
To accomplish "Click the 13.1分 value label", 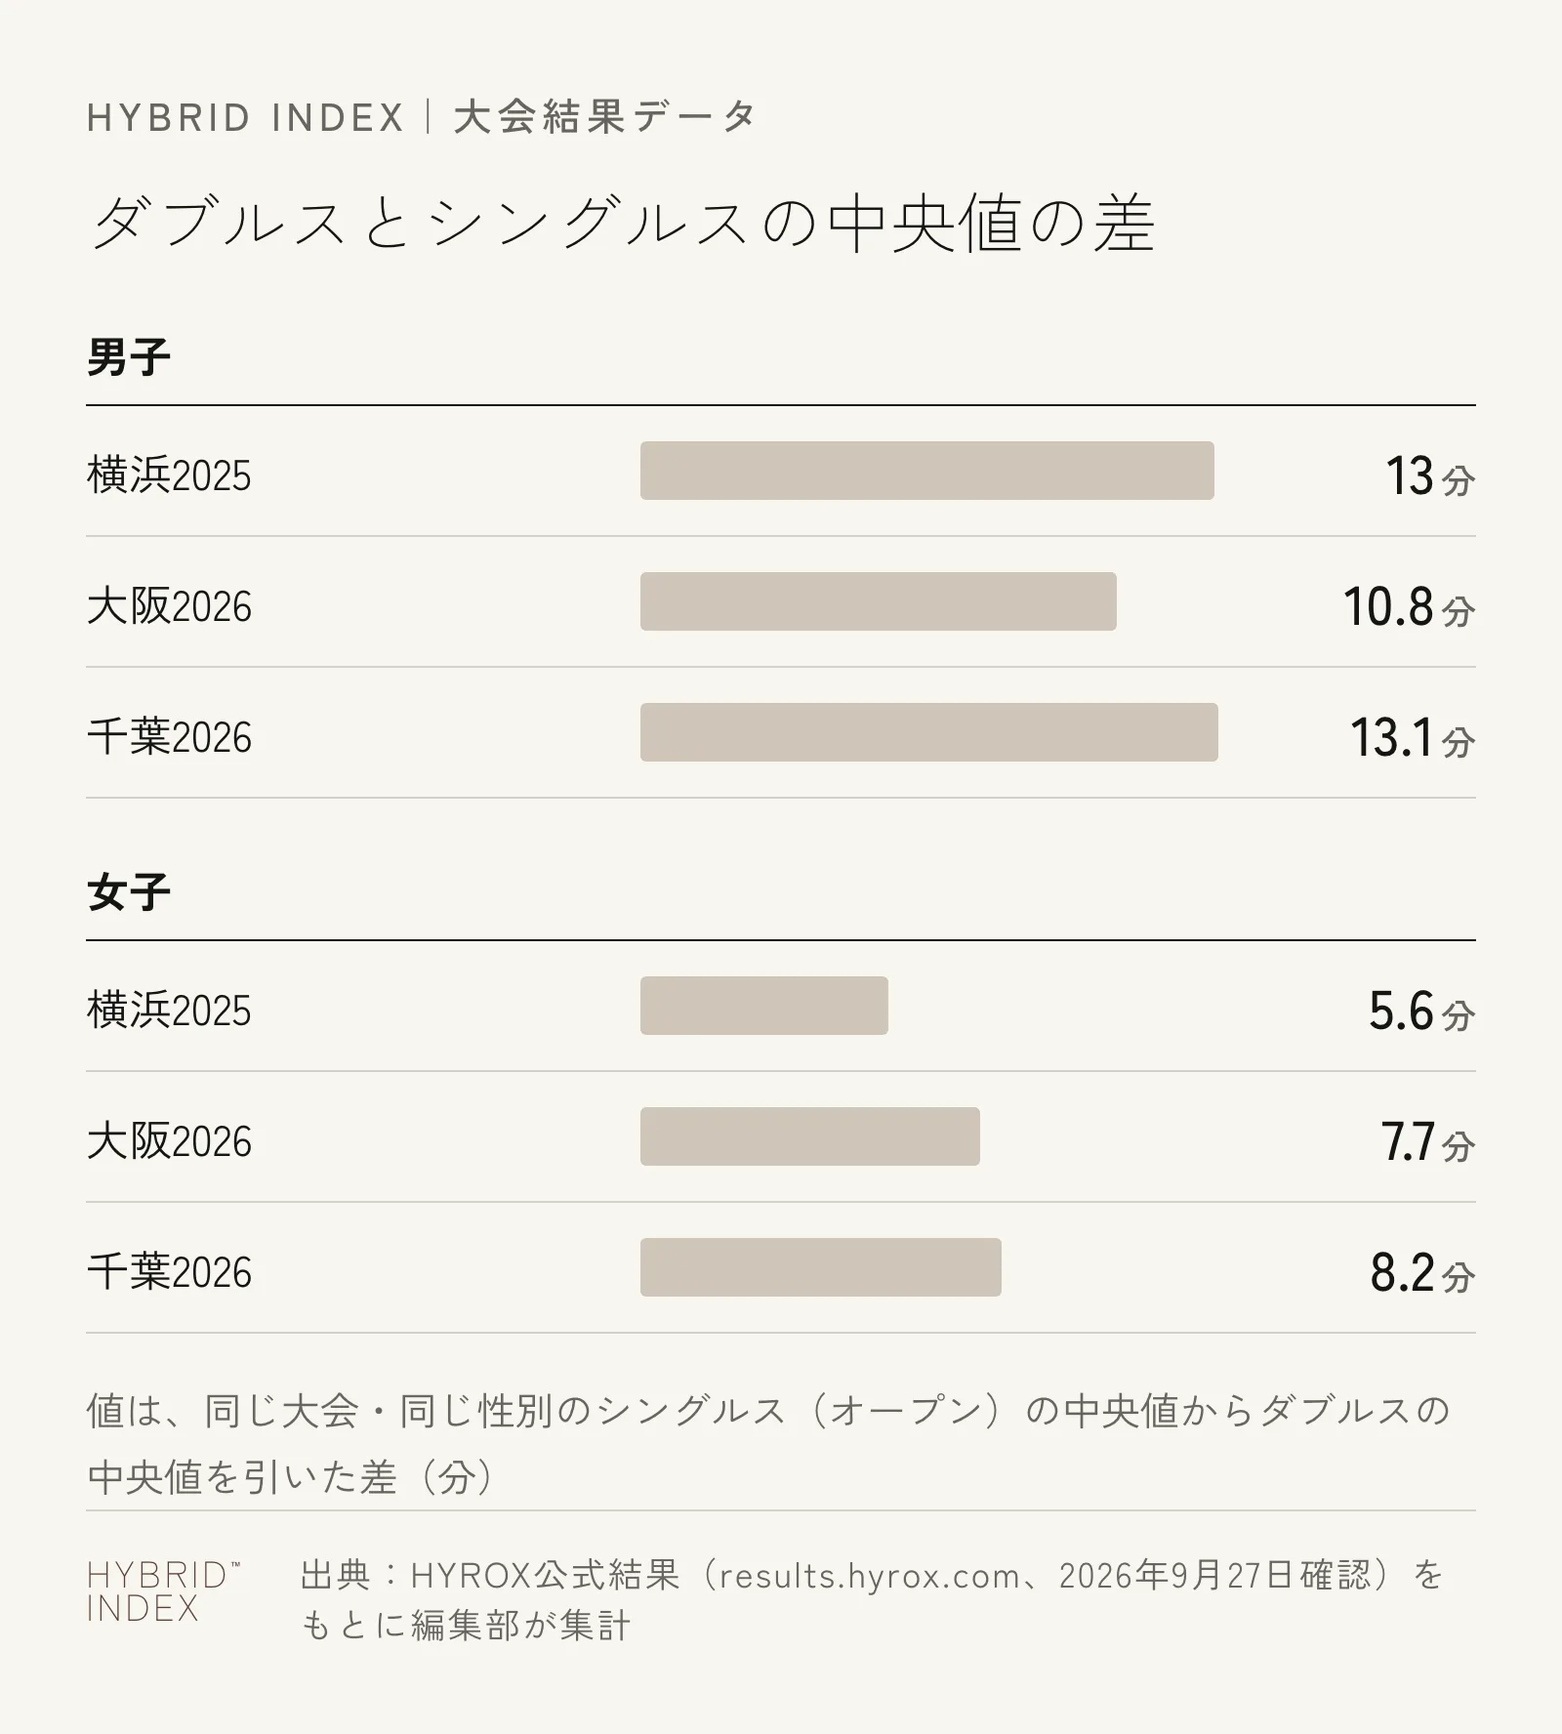I will pos(1413,738).
